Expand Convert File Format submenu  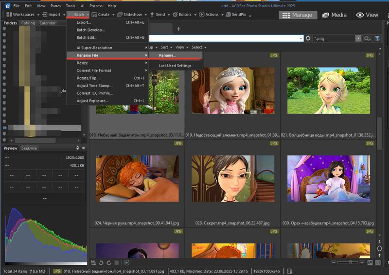pos(107,70)
